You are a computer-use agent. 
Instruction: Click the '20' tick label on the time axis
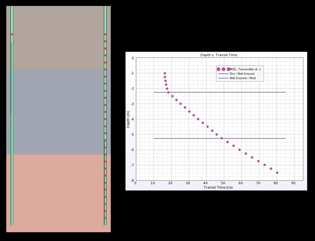[170, 183]
